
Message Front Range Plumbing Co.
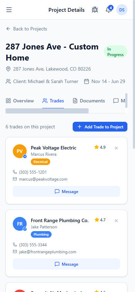66,264
